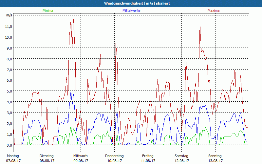Click the 9,0 y-axis value
262x164 pixels.
[9, 48]
